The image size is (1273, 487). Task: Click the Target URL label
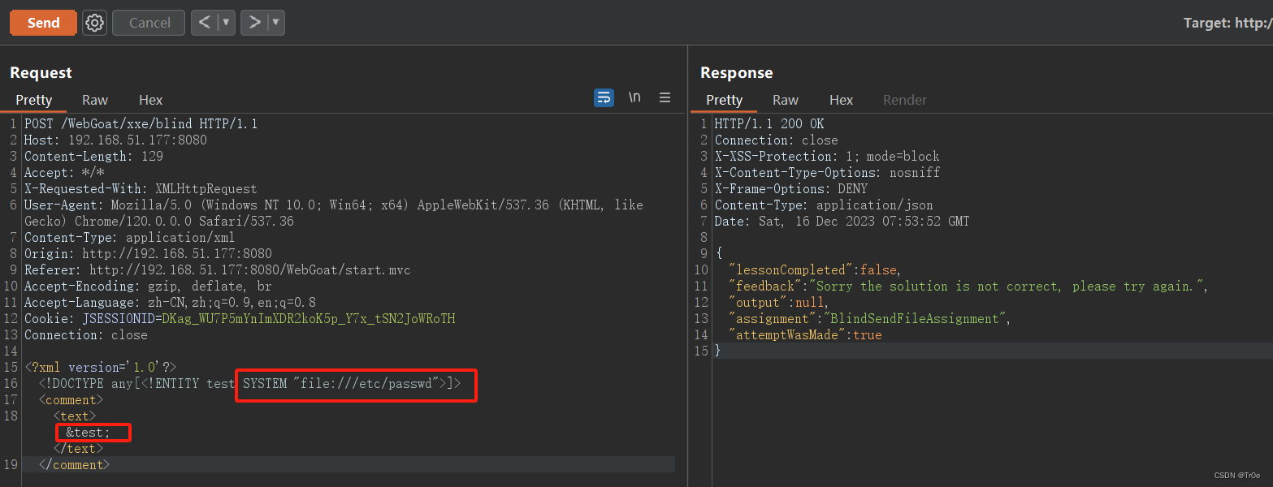click(1228, 23)
